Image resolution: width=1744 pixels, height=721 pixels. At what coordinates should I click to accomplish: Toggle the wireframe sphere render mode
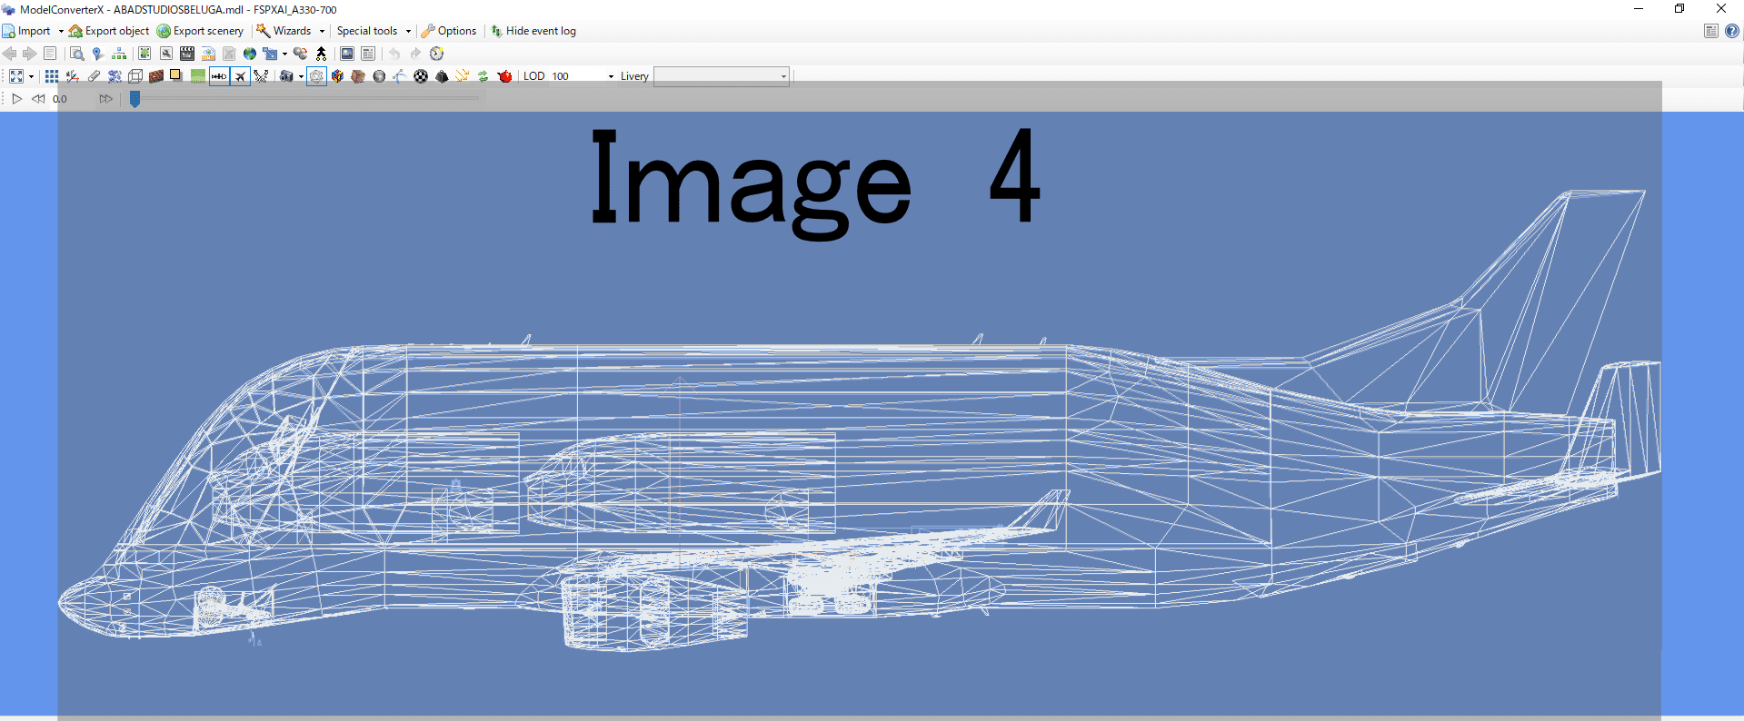316,76
